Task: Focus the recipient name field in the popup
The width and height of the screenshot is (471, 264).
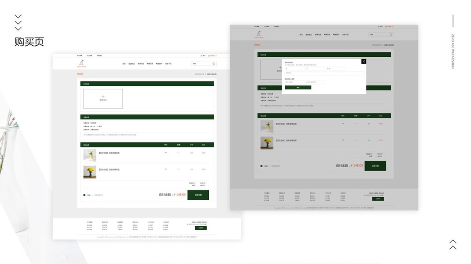Action: (x=294, y=82)
